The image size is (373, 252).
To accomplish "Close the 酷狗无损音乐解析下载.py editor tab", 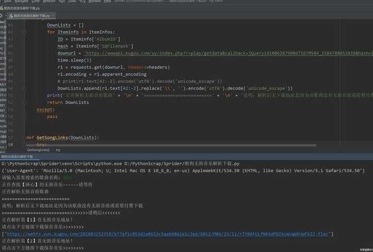I will 53,16.
